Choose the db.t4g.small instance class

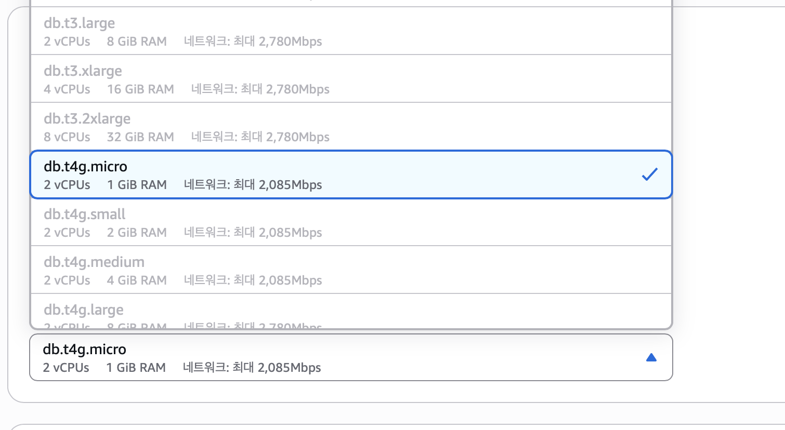pyautogui.click(x=351, y=222)
